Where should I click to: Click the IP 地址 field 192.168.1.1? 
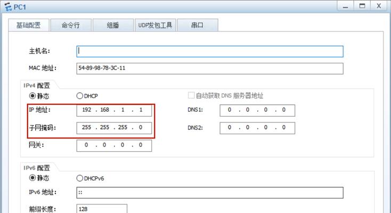114,110
